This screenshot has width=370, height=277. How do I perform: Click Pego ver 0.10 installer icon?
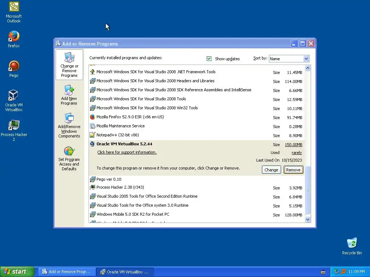92,180
